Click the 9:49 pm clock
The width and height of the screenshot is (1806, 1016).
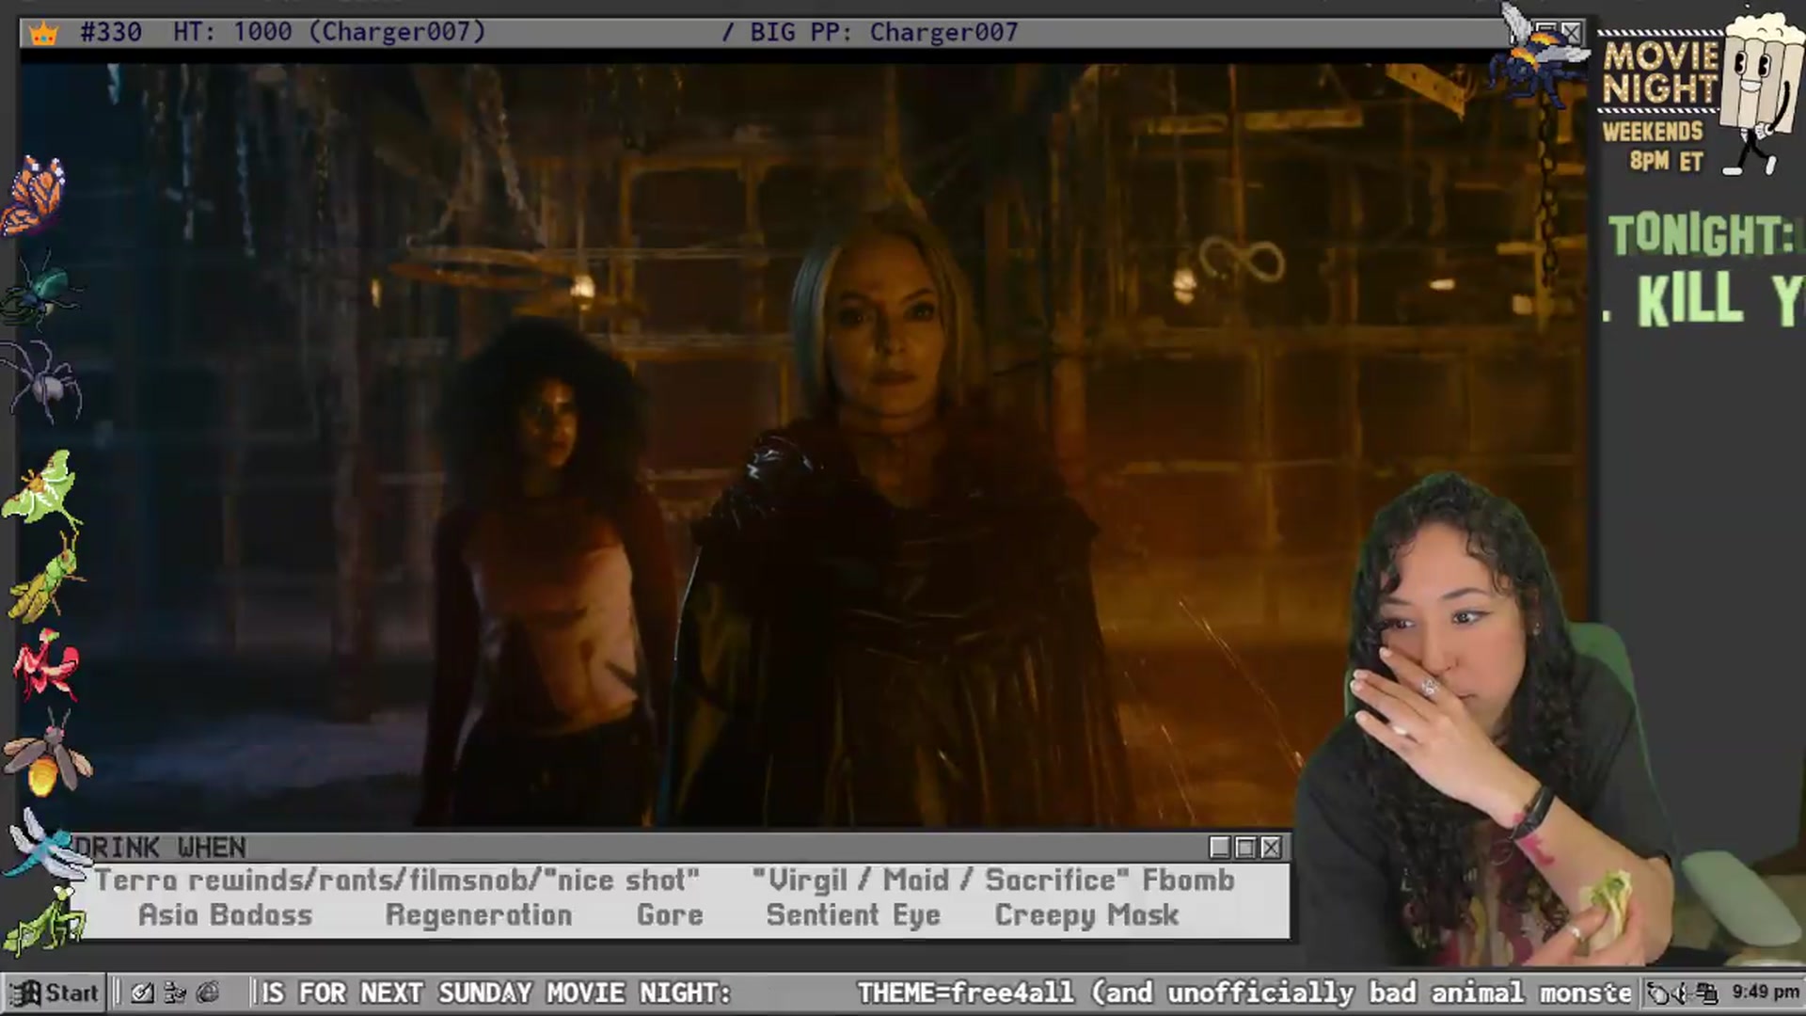tap(1766, 992)
